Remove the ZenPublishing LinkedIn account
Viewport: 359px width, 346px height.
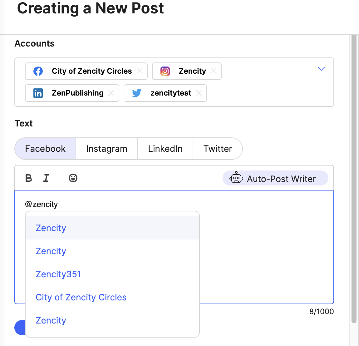pyautogui.click(x=111, y=93)
